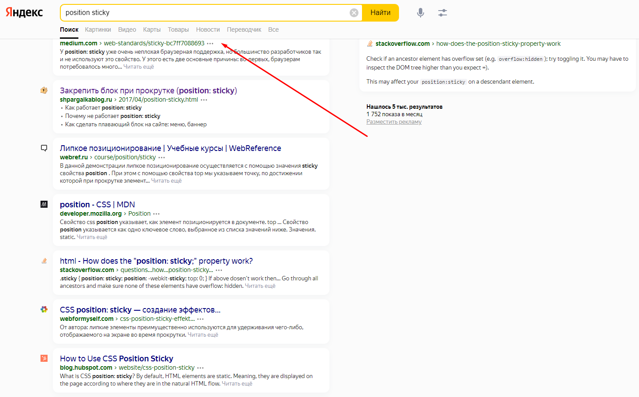Click the Яндекс logo
The image size is (639, 397).
[24, 12]
